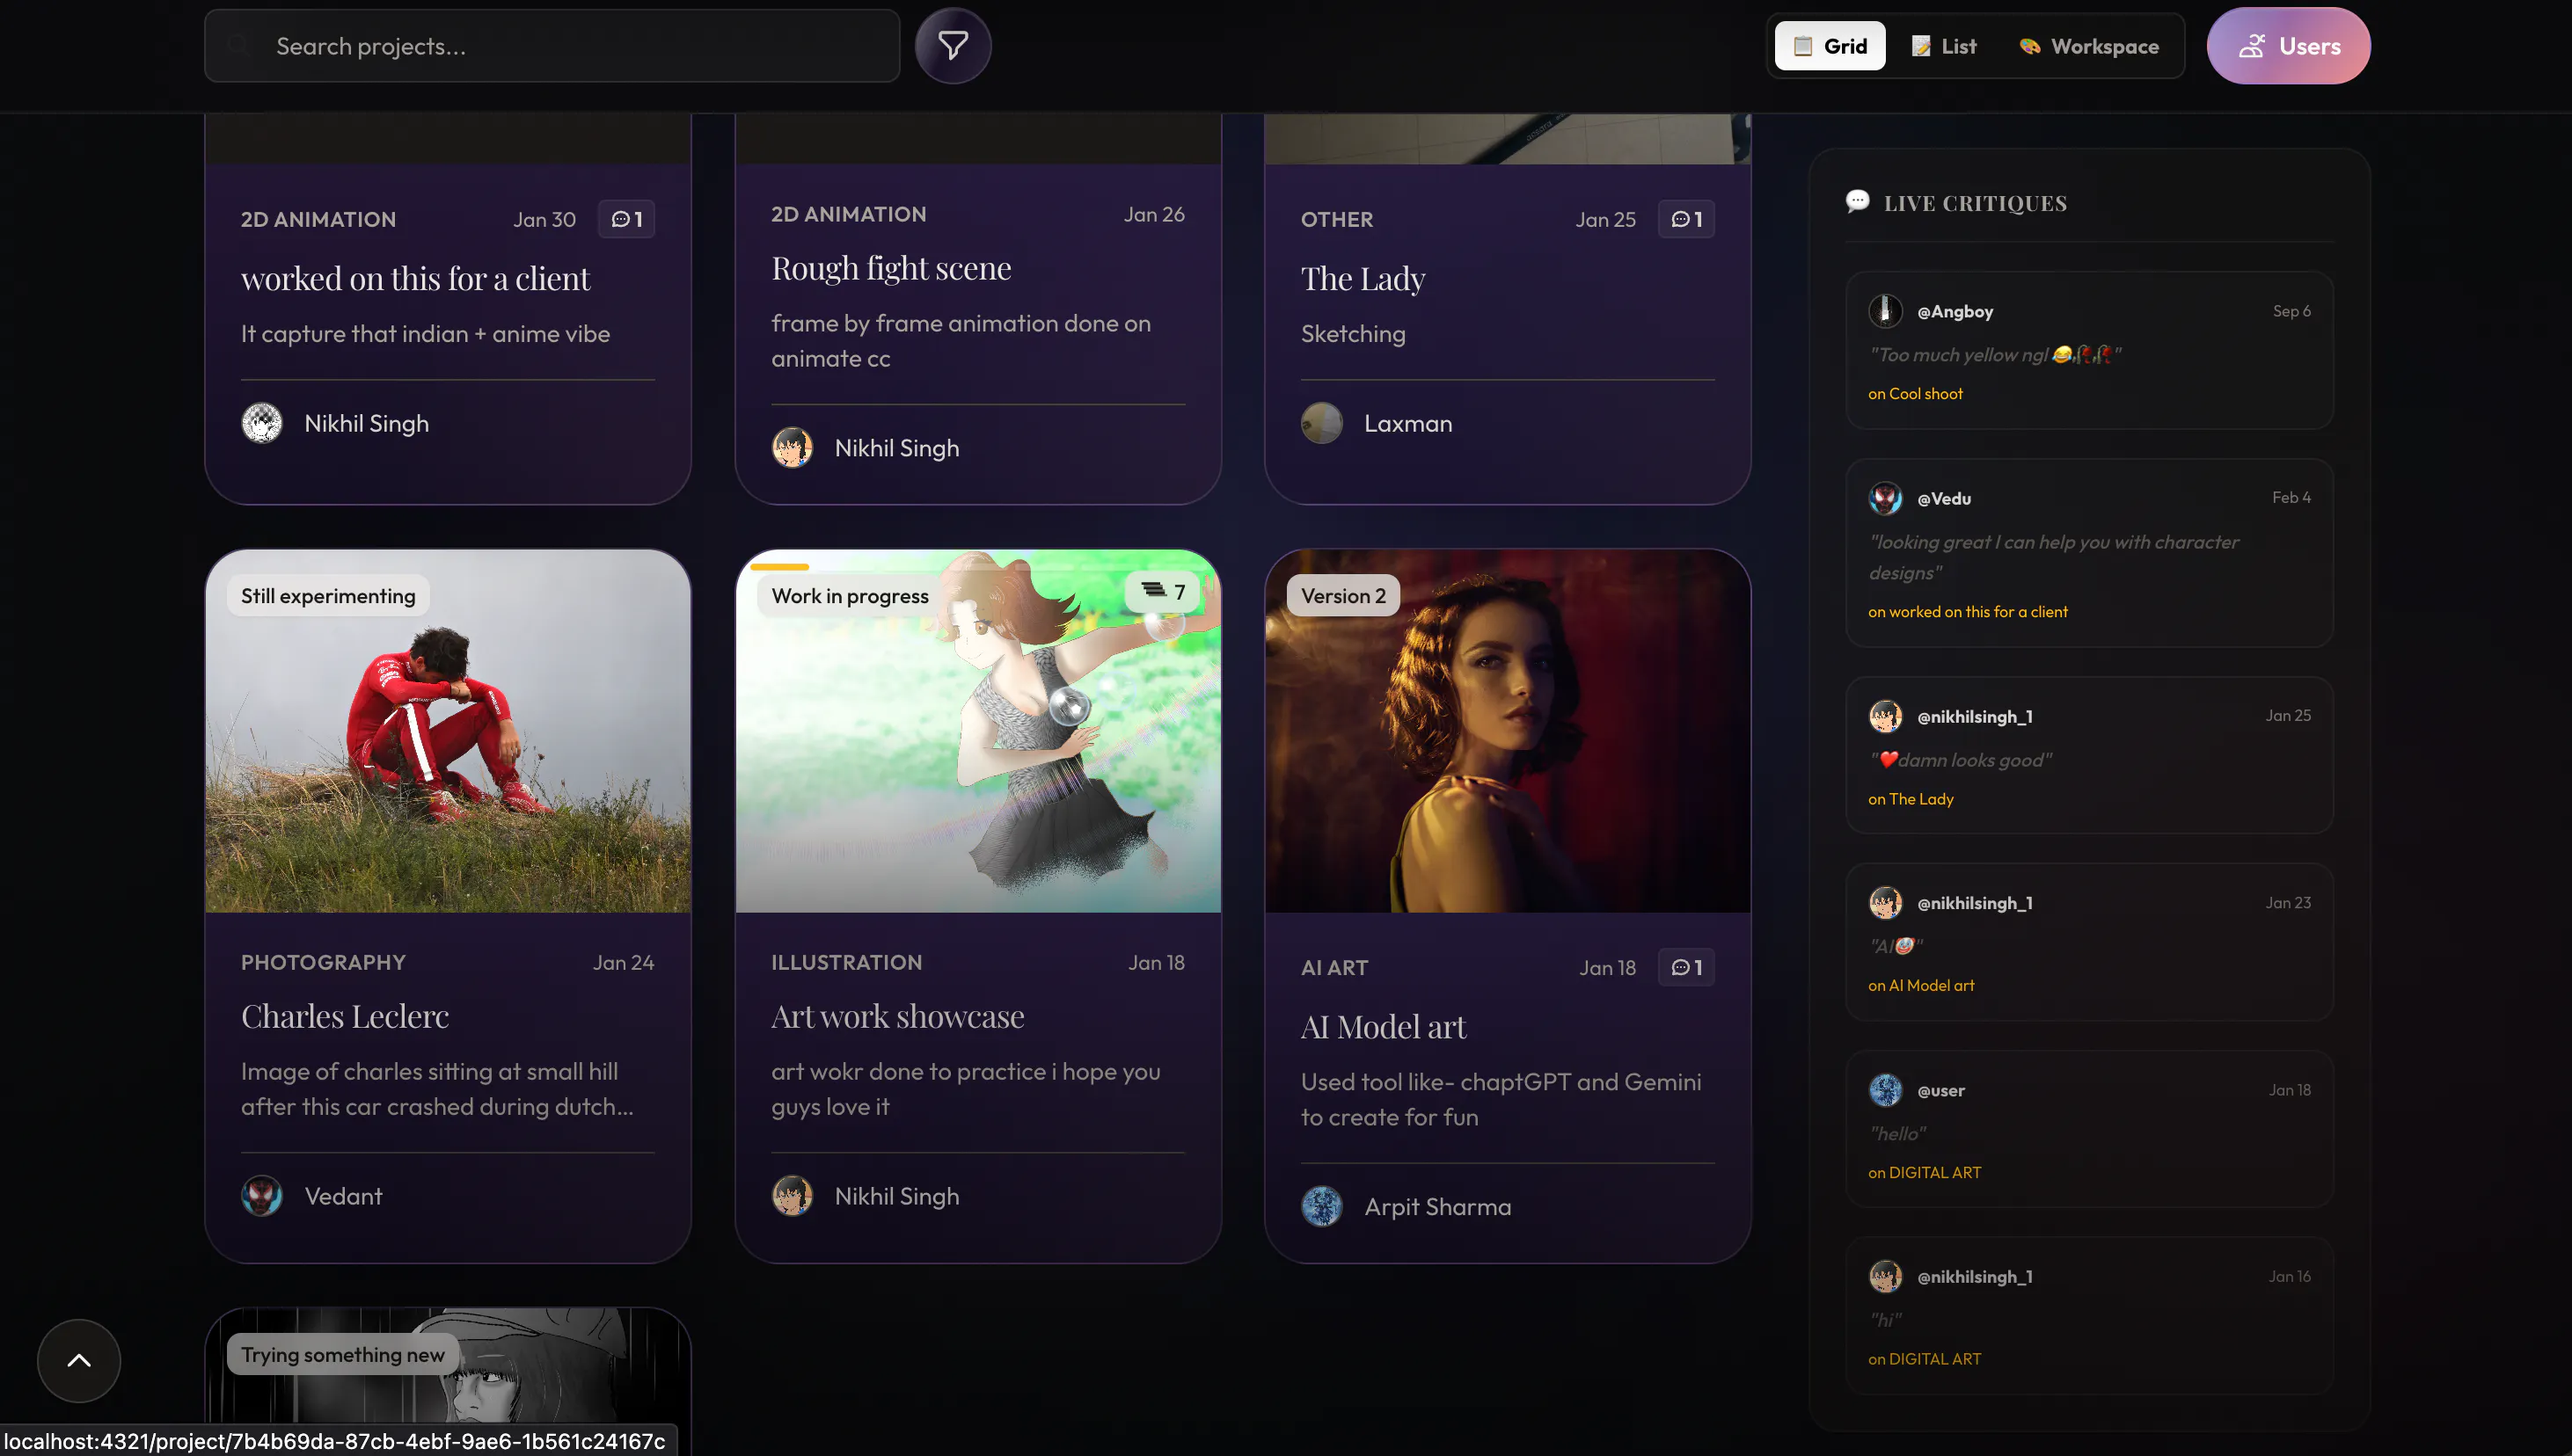2572x1456 pixels.
Task: Click @Vedu avatar in Live Critiques
Action: click(x=1886, y=498)
